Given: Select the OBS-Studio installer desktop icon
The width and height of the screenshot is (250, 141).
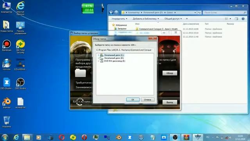Looking at the screenshot, I should pos(7,83).
